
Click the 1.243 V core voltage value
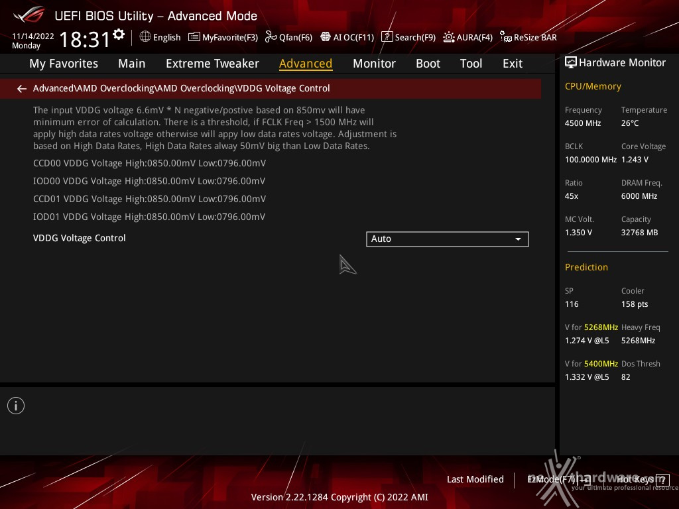(x=635, y=160)
